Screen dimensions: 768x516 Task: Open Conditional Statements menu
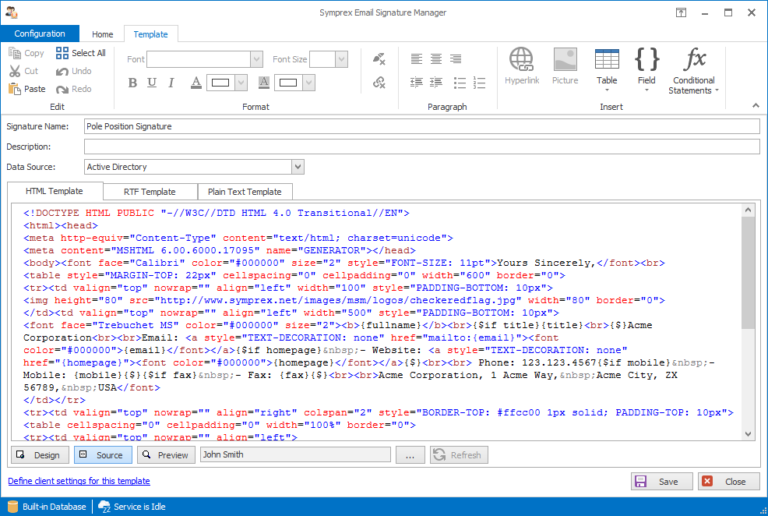click(693, 71)
